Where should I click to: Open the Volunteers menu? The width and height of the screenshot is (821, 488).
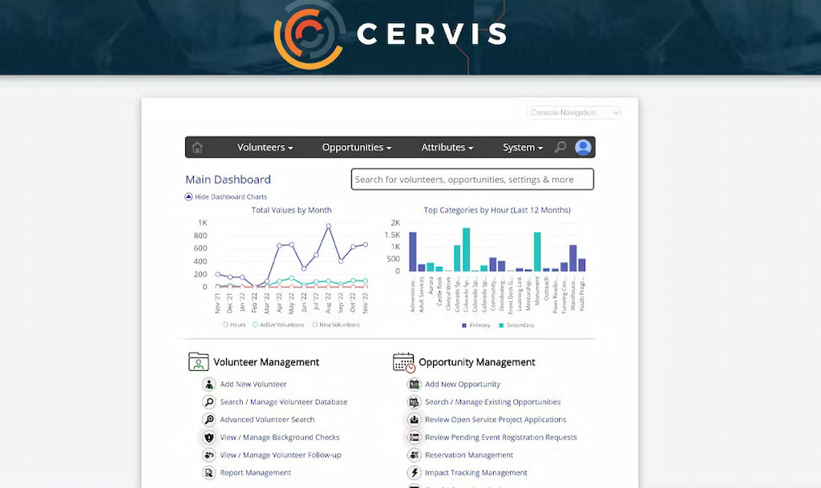tap(265, 147)
